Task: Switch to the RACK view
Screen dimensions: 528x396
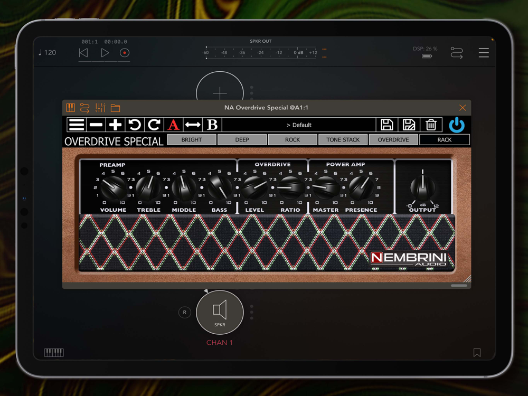Action: click(445, 140)
